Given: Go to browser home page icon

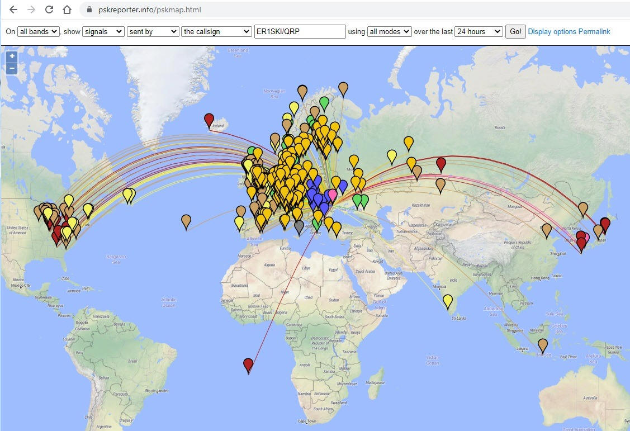Looking at the screenshot, I should pyautogui.click(x=67, y=10).
